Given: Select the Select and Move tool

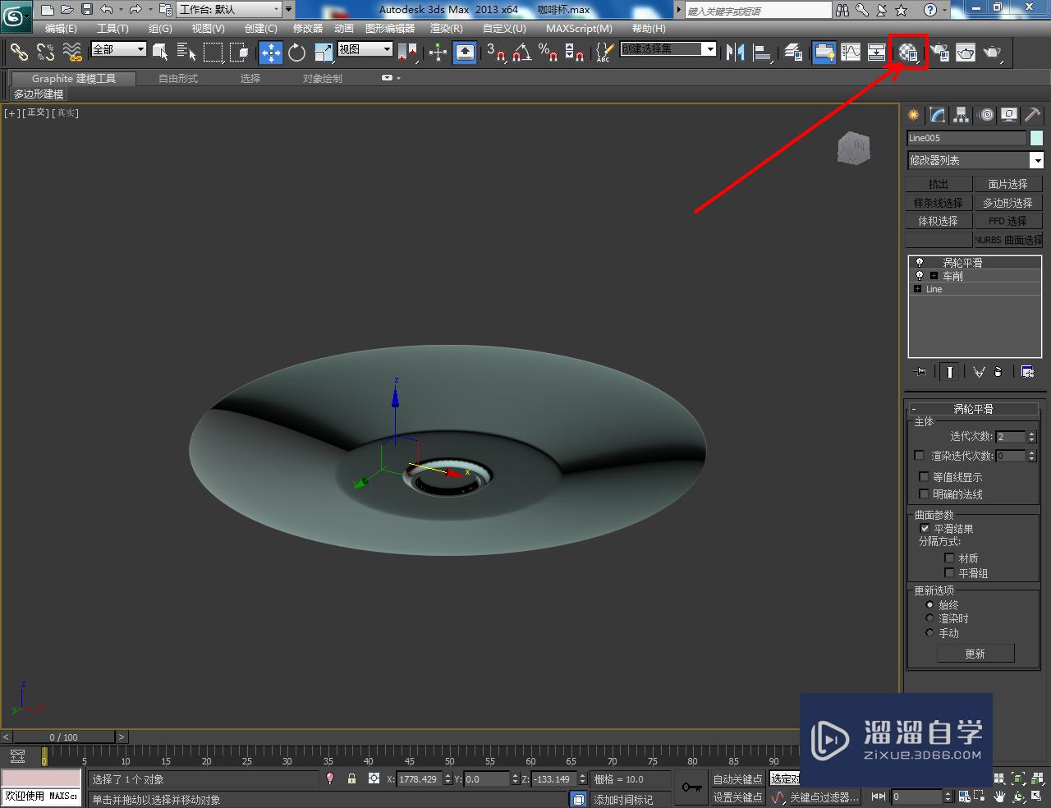Looking at the screenshot, I should pyautogui.click(x=270, y=52).
